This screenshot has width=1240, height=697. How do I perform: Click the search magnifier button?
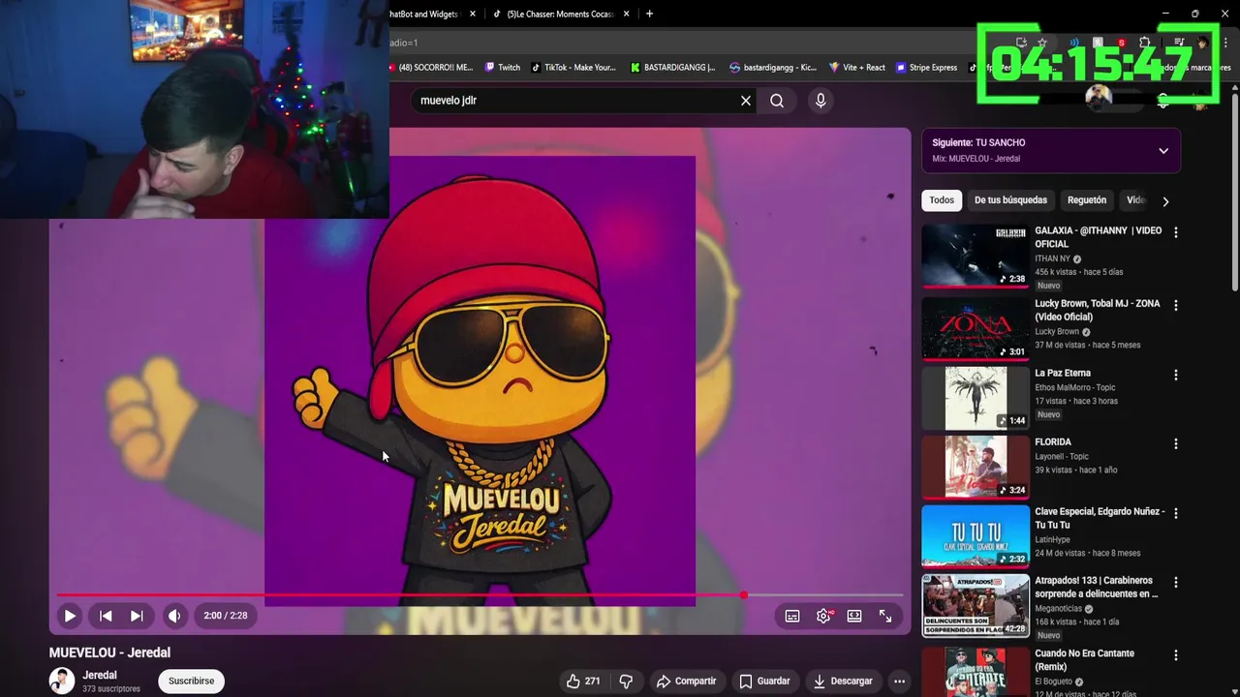[x=777, y=101]
